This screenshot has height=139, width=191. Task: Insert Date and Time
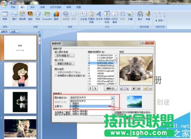(x=107, y=17)
